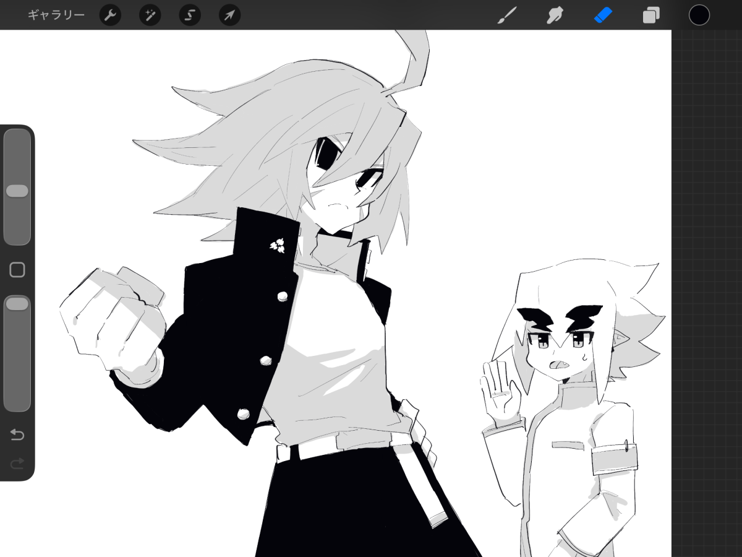This screenshot has width=742, height=557.
Task: Open the black active color swatch
Action: (699, 15)
